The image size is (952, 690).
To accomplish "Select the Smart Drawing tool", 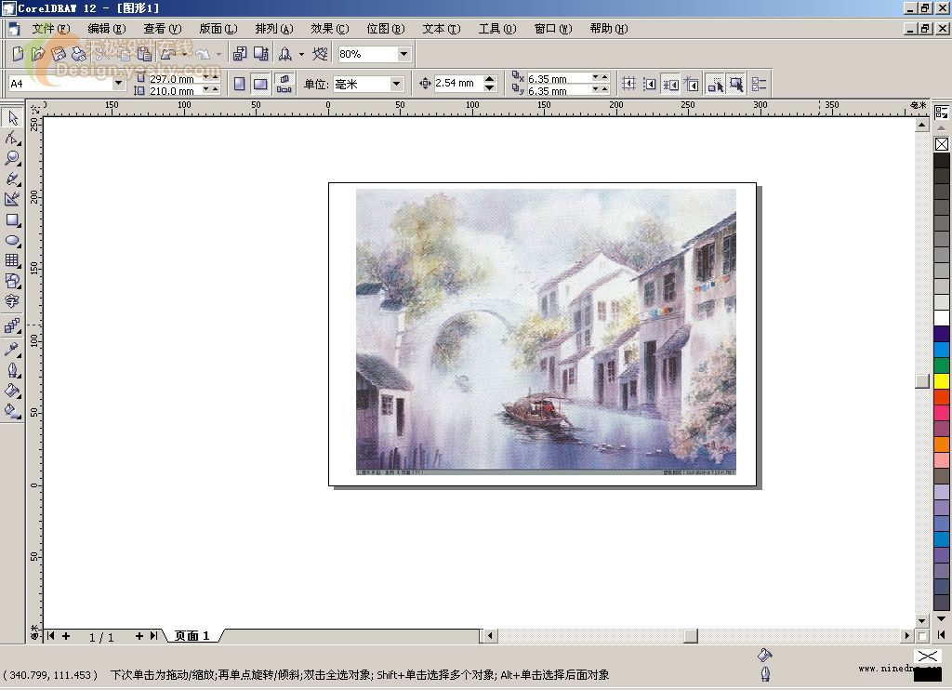I will click(12, 199).
